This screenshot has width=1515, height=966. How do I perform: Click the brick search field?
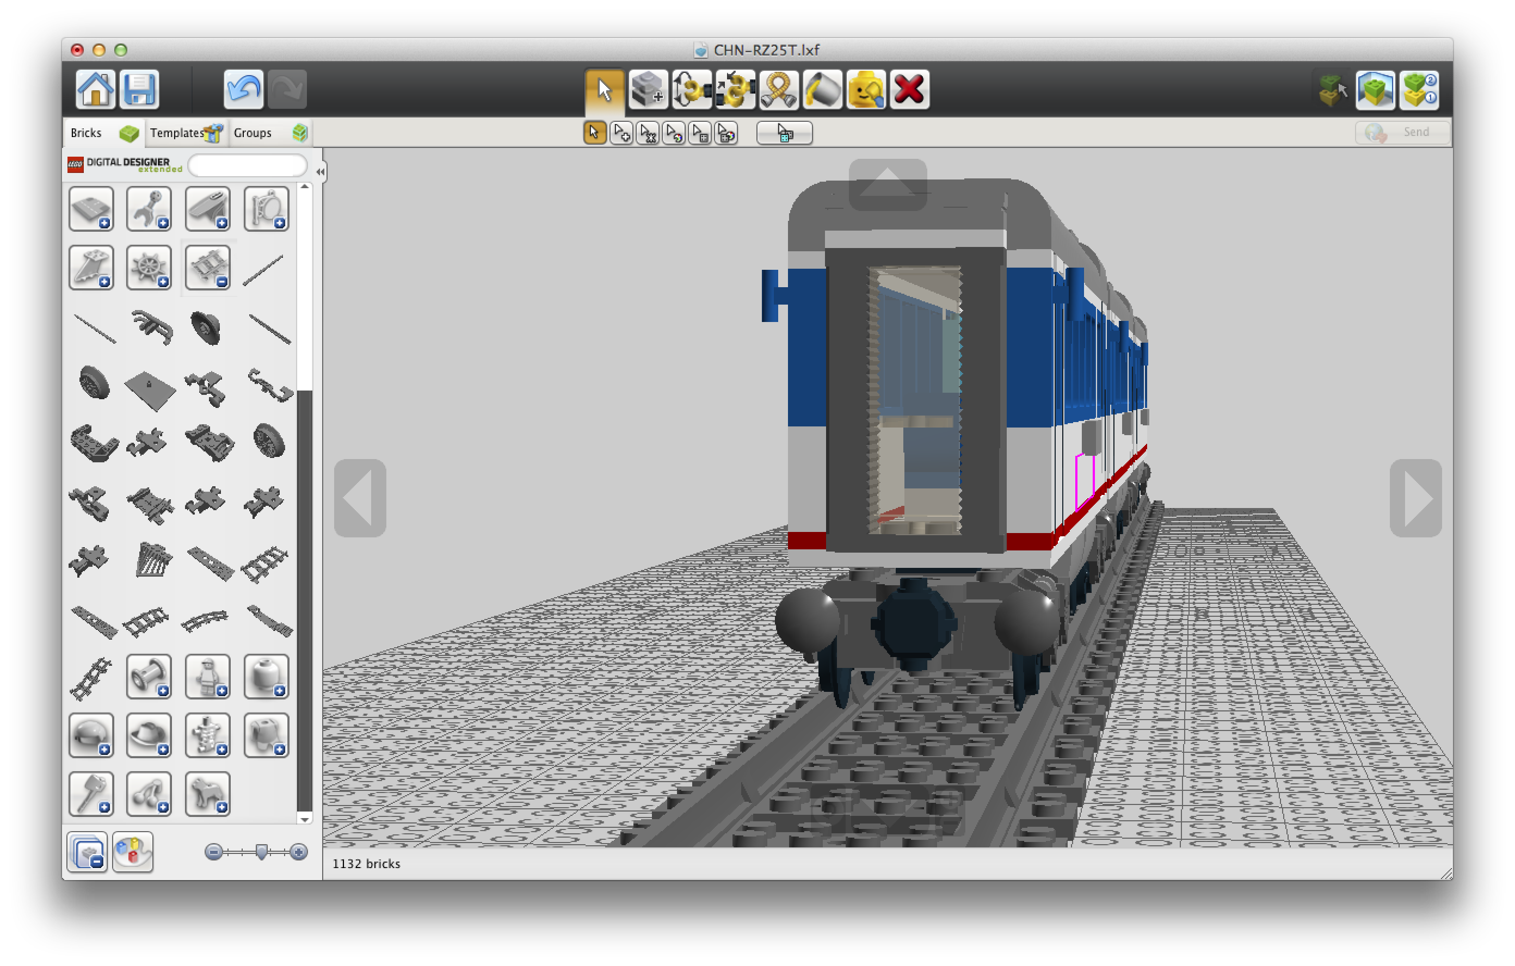click(x=247, y=165)
